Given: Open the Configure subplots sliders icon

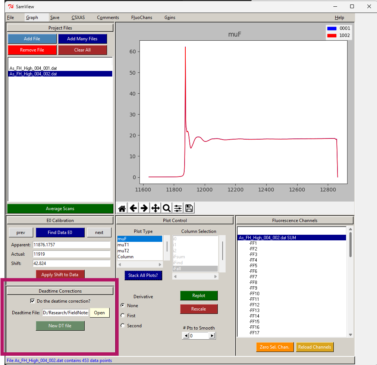Looking at the screenshot, I should click(177, 208).
